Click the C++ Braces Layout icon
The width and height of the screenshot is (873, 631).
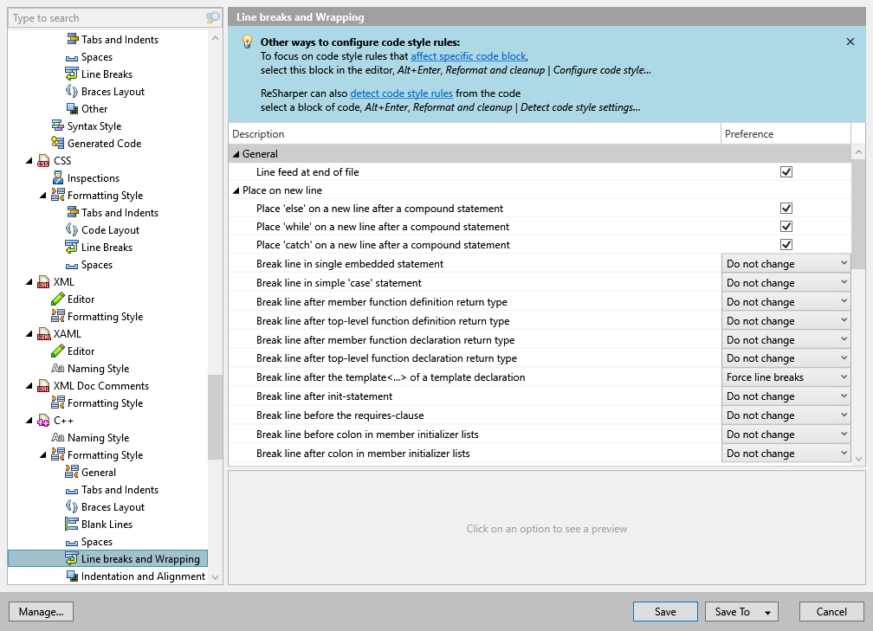pos(72,507)
